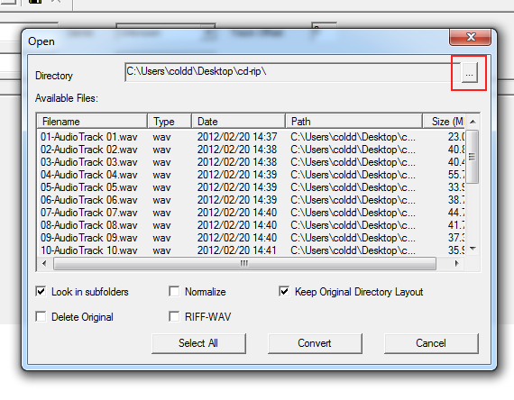Click the file list scroll up arrow
Screen dimensions: 514x400
(473, 122)
